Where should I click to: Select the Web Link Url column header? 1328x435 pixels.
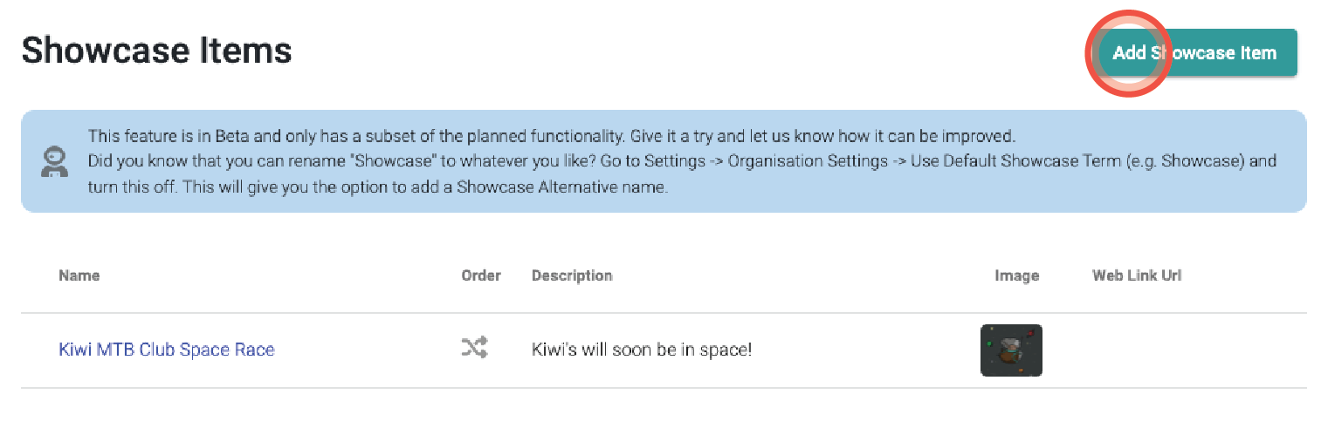coord(1137,275)
